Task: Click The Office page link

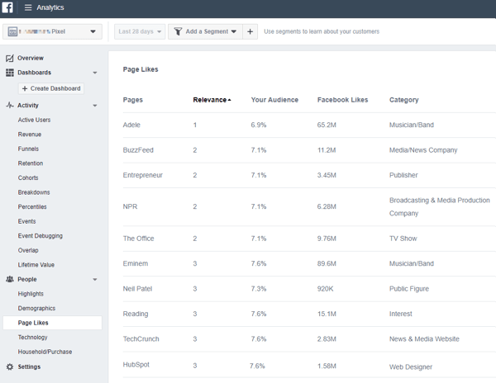Action: point(138,239)
